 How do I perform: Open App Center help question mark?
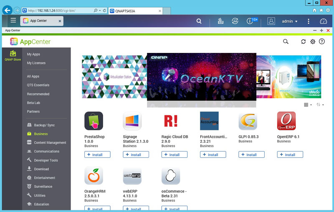pyautogui.click(x=321, y=41)
